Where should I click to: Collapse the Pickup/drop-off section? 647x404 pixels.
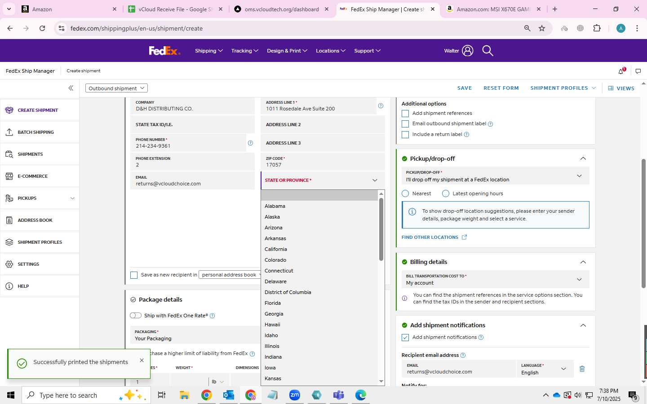pos(583,158)
